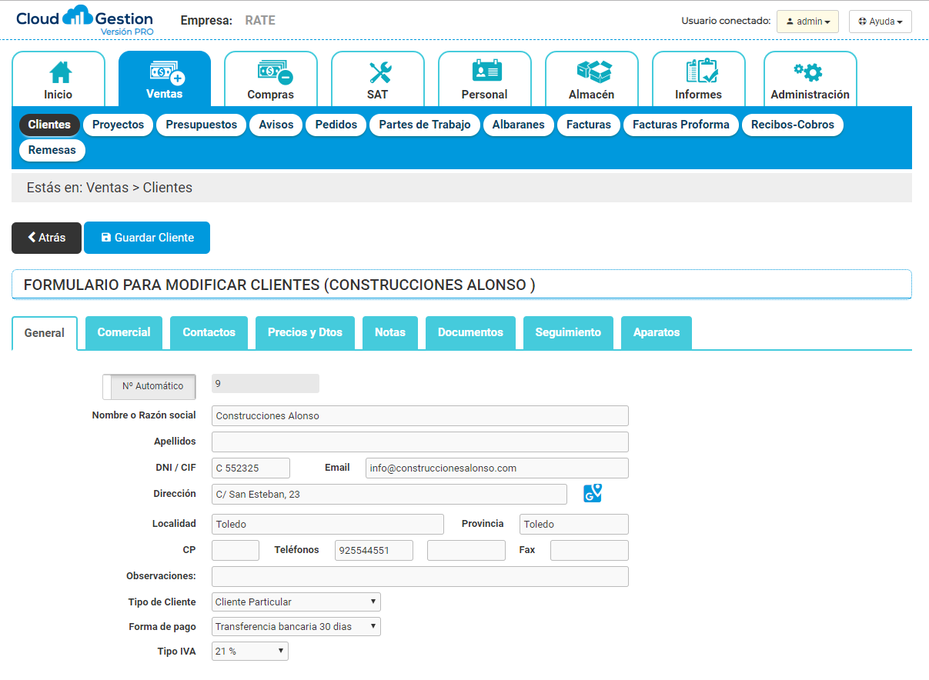
Task: Open the Forma de pago dropdown
Action: [x=296, y=626]
